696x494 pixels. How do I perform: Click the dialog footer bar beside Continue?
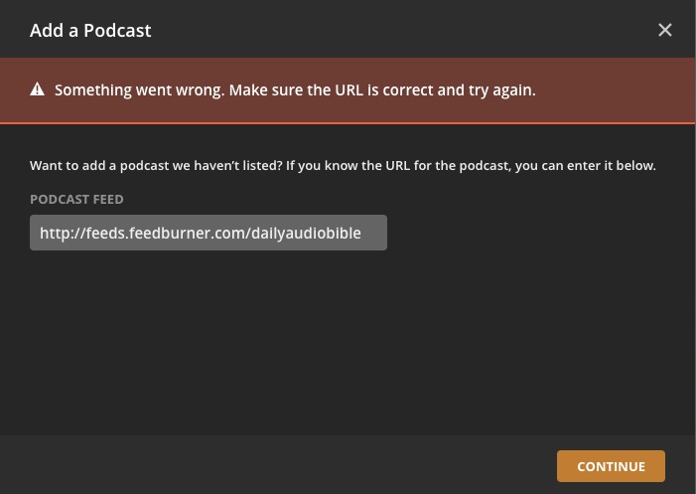[298, 465]
